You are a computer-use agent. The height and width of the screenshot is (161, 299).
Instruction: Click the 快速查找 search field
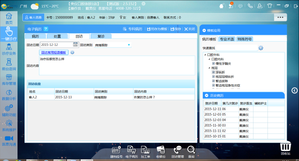point(237,48)
